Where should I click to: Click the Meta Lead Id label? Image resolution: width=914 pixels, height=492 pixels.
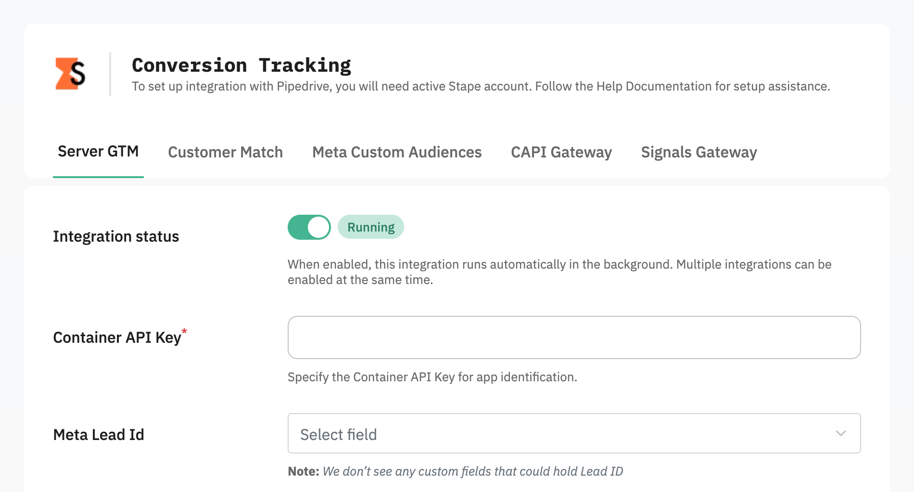click(x=99, y=435)
